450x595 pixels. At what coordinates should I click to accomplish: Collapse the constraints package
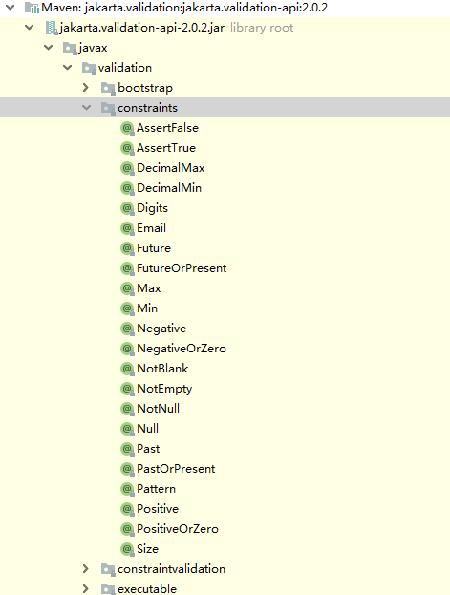pyautogui.click(x=87, y=108)
